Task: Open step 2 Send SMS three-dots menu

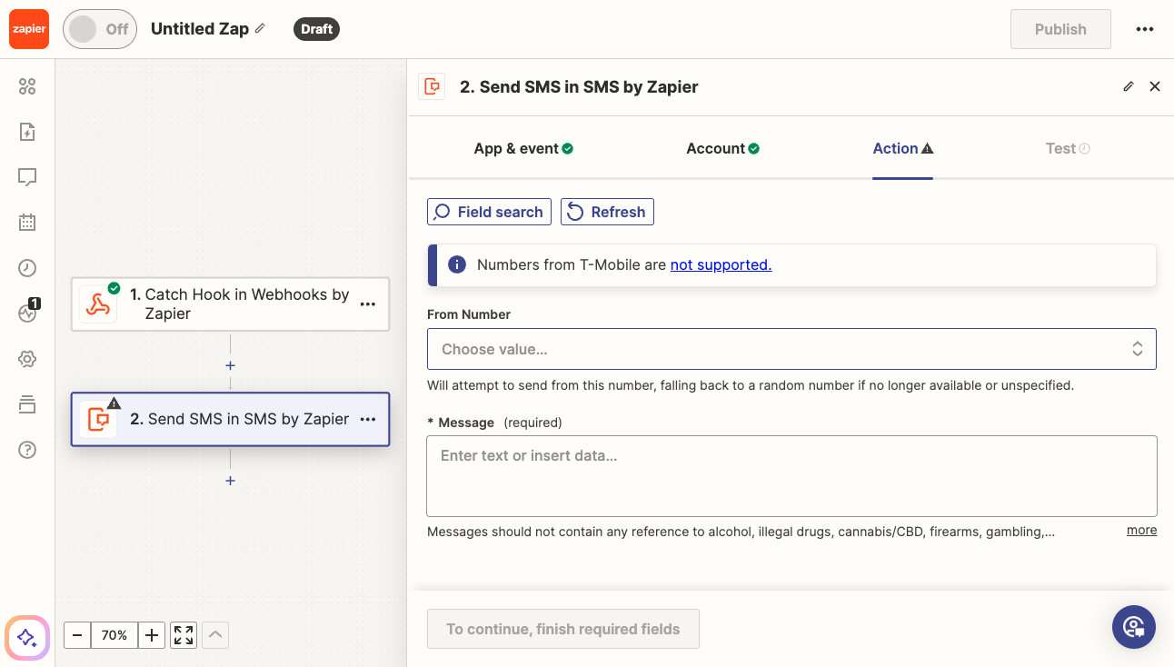Action: 368,419
